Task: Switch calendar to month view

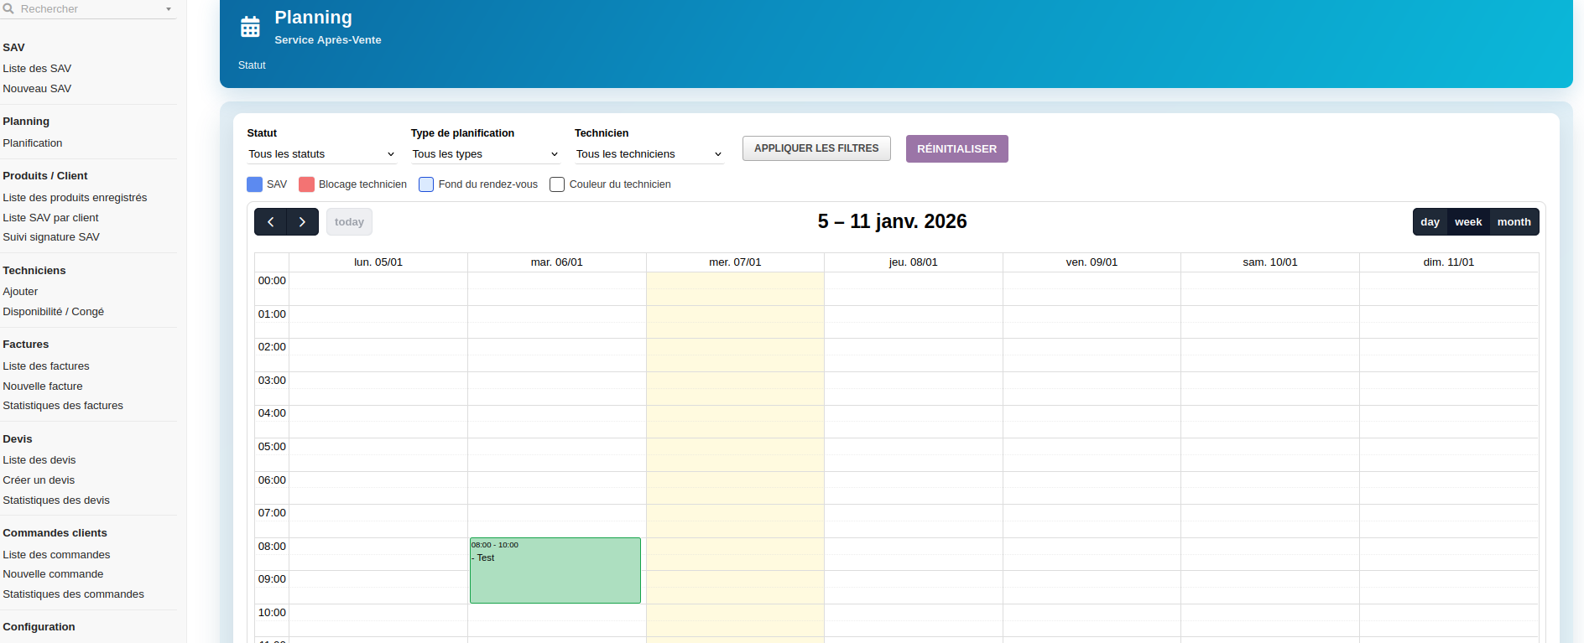Action: 1514,222
